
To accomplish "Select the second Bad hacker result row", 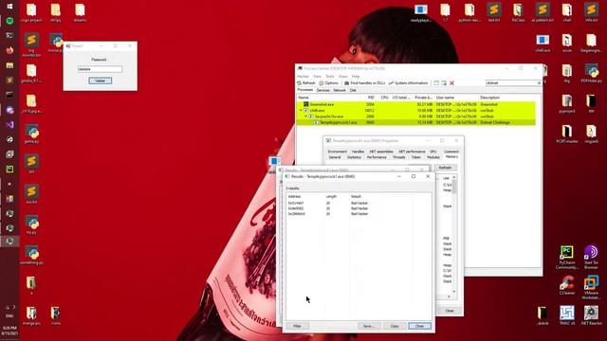I will pyautogui.click(x=359, y=208).
